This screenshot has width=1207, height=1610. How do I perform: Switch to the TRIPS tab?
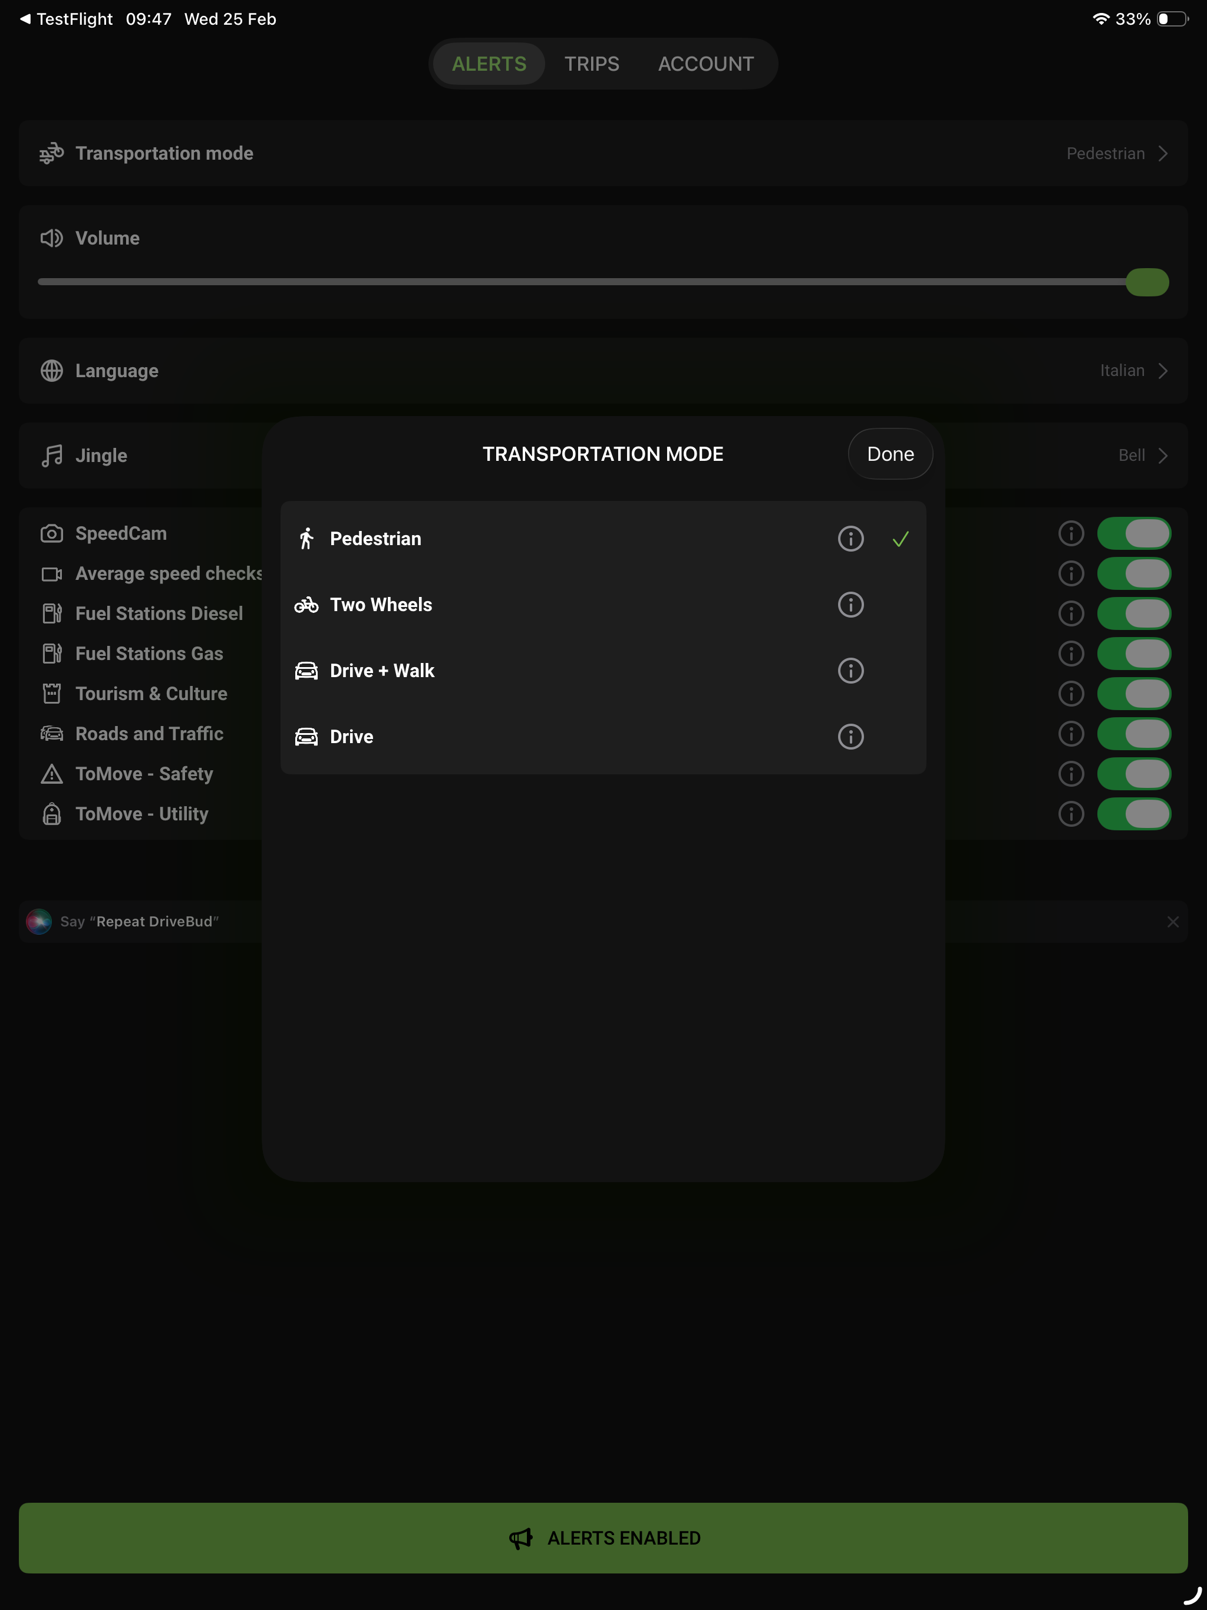coord(592,64)
